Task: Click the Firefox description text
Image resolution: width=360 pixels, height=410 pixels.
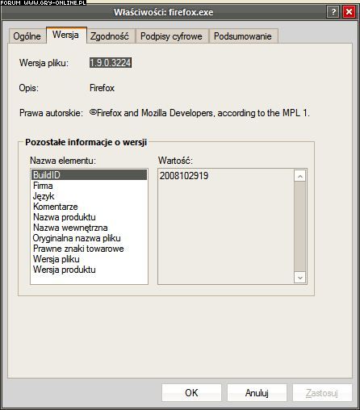Action: (x=103, y=88)
